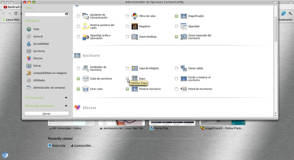The height and width of the screenshot is (160, 294).
Task: Expand the Preferencias section
Action: pos(66,98)
